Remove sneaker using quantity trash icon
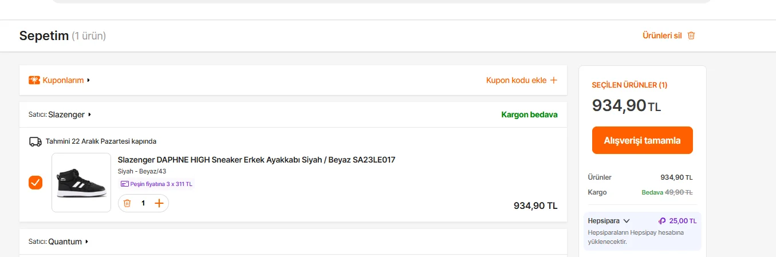Screen dimensions: 776x257 pyautogui.click(x=128, y=203)
